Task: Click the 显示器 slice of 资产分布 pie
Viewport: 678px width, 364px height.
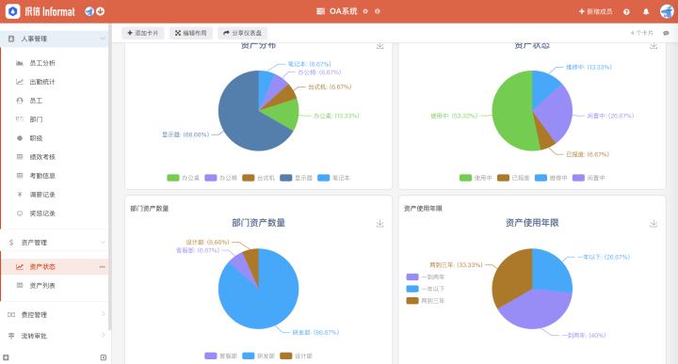Action: coord(242,121)
